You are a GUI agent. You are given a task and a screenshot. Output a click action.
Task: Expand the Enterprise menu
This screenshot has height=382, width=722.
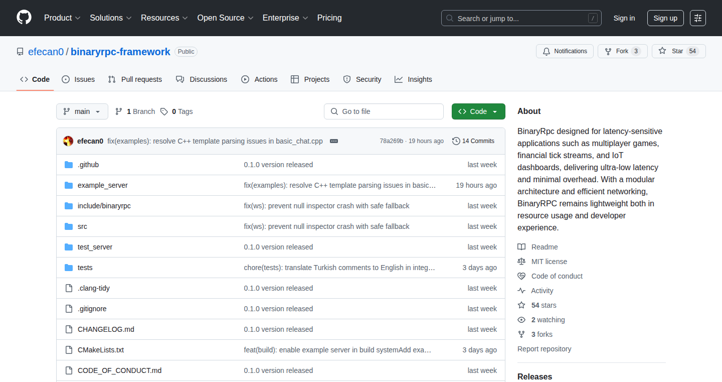pos(285,18)
